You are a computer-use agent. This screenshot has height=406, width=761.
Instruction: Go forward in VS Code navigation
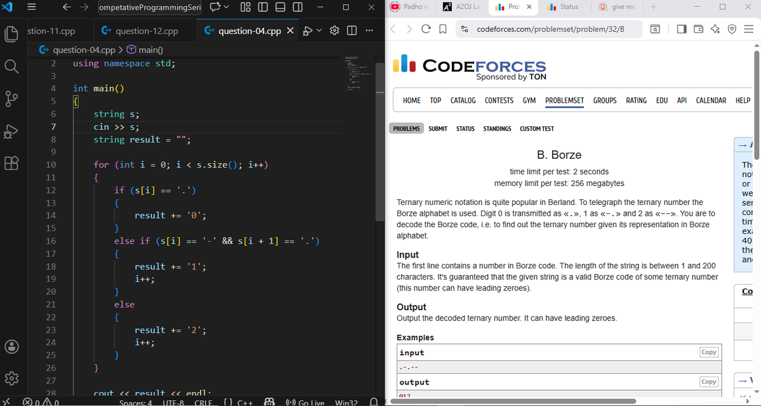coord(84,7)
